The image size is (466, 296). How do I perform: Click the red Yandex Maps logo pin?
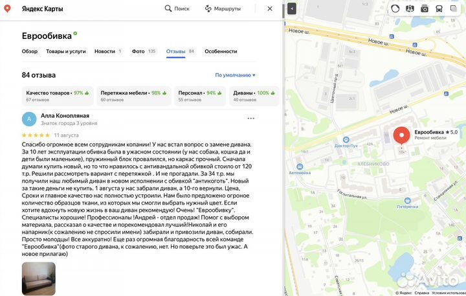click(x=7, y=8)
